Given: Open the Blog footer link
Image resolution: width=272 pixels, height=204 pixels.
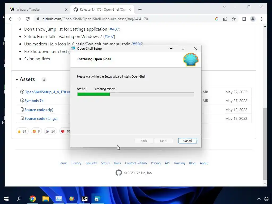Looking at the screenshot, I should 192,163.
